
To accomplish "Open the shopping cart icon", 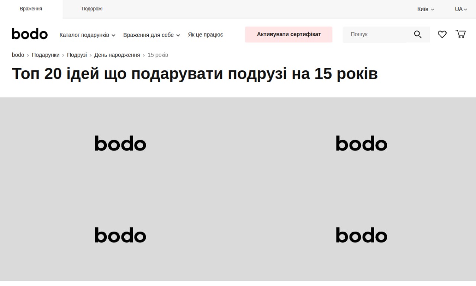I will [x=460, y=34].
